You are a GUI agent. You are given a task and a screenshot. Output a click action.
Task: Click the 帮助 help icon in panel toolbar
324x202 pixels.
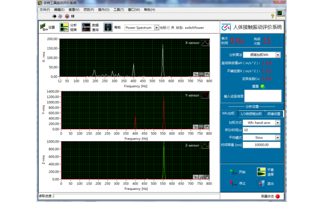pos(108,27)
